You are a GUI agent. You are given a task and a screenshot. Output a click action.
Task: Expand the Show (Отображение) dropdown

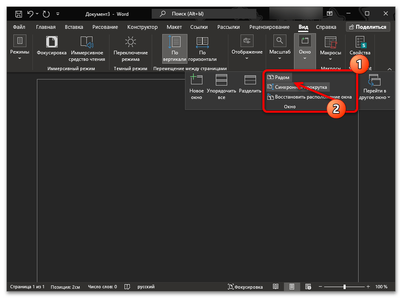point(247,49)
